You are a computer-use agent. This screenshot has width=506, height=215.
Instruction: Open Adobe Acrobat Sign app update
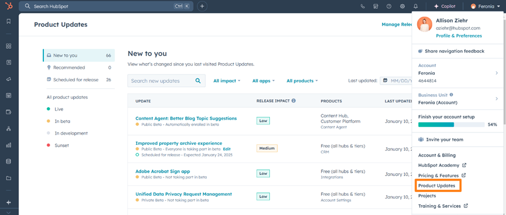click(x=163, y=172)
